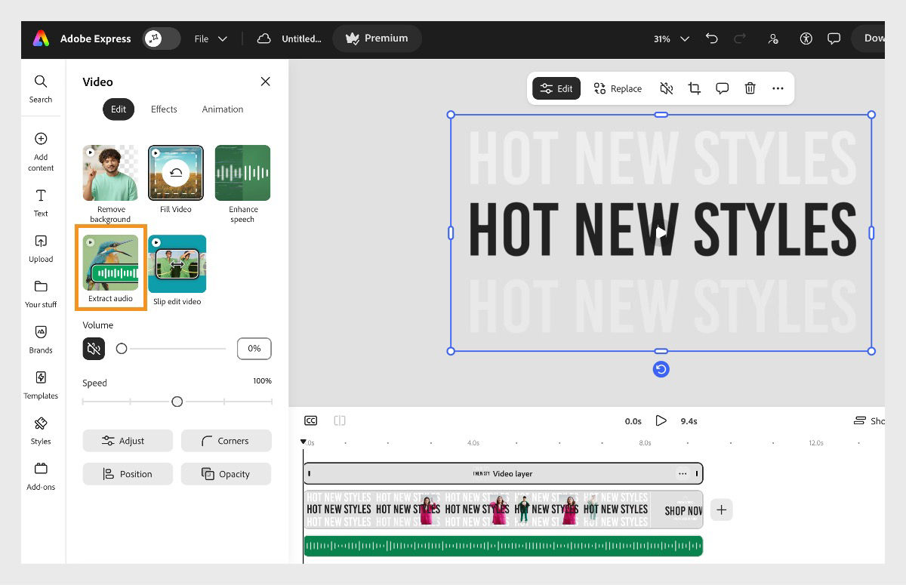906x585 pixels.
Task: Open Styles in the sidebar
Action: [x=41, y=430]
